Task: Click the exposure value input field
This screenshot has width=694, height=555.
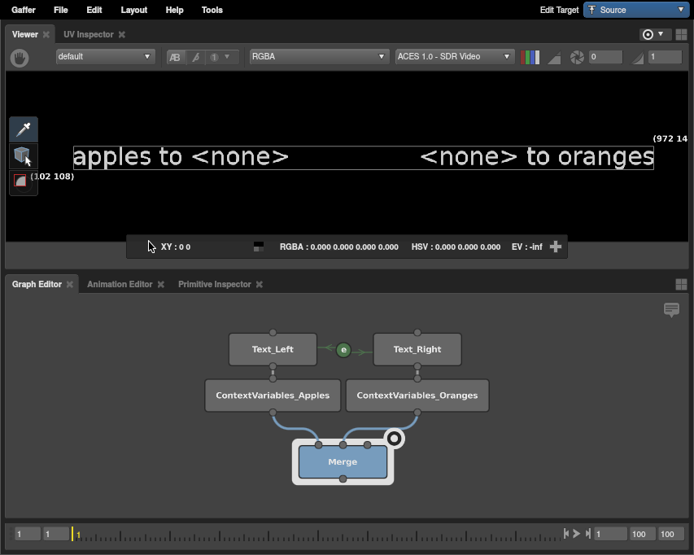Action: click(x=605, y=57)
